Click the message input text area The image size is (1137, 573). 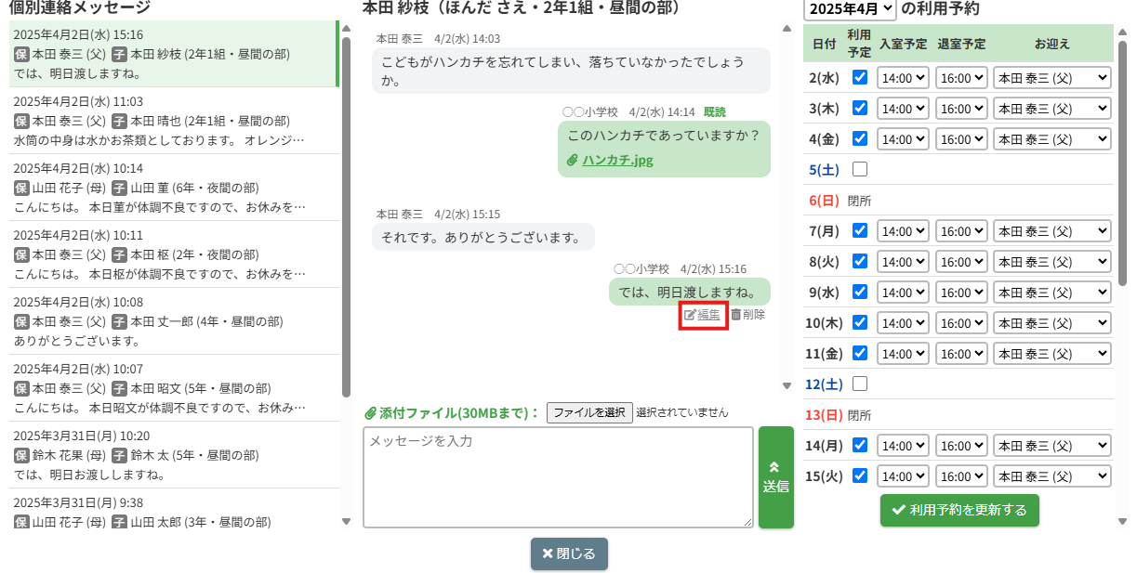pyautogui.click(x=558, y=477)
